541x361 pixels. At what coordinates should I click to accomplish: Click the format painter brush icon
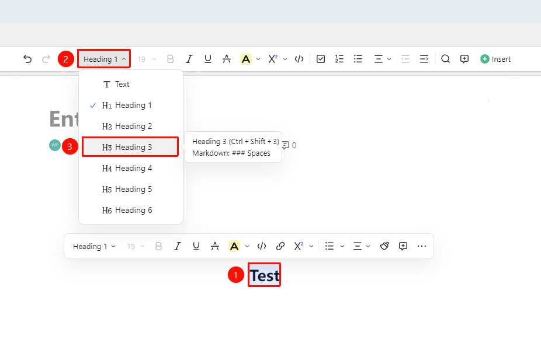tap(384, 246)
